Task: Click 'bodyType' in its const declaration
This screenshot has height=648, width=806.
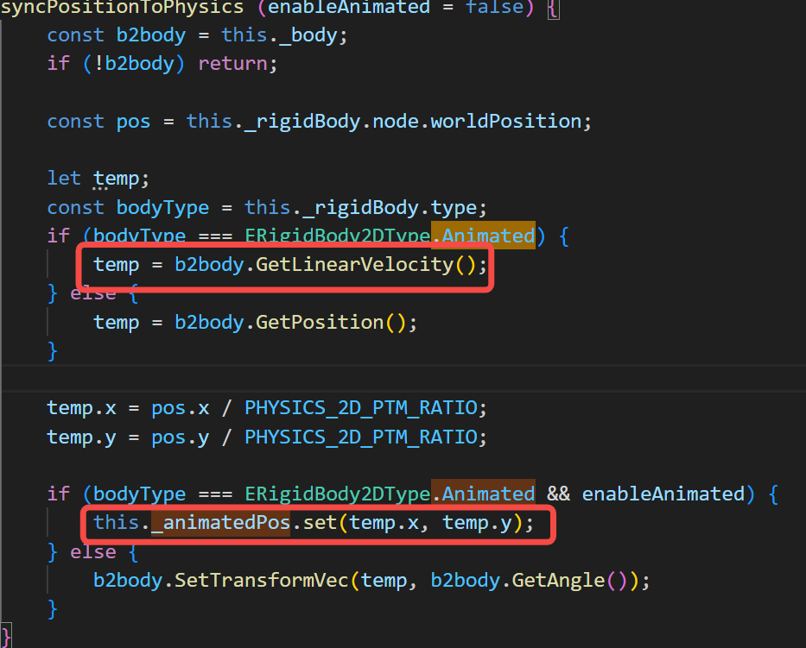Action: point(162,208)
